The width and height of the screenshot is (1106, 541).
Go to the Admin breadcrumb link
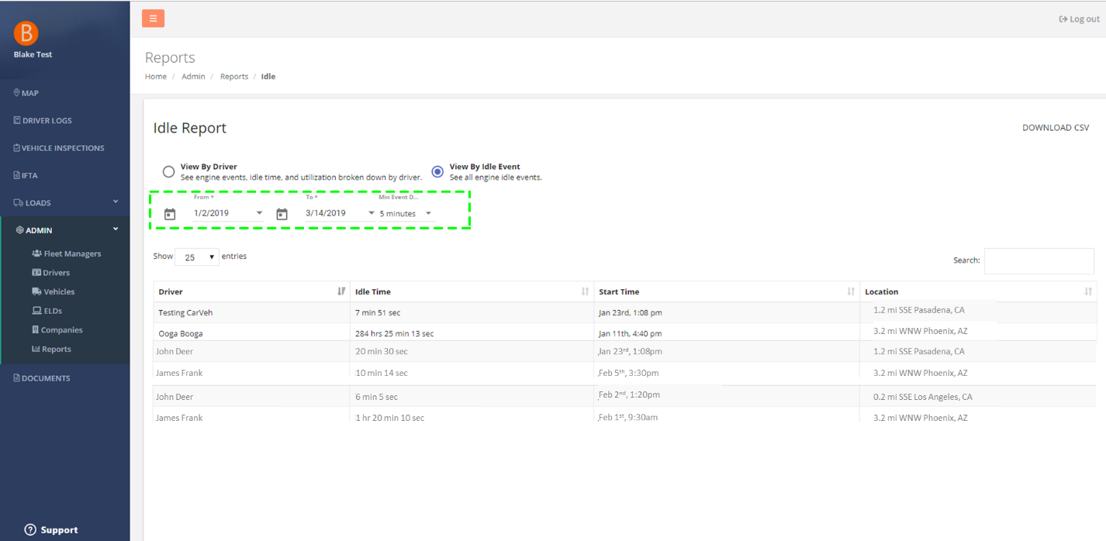click(x=194, y=77)
